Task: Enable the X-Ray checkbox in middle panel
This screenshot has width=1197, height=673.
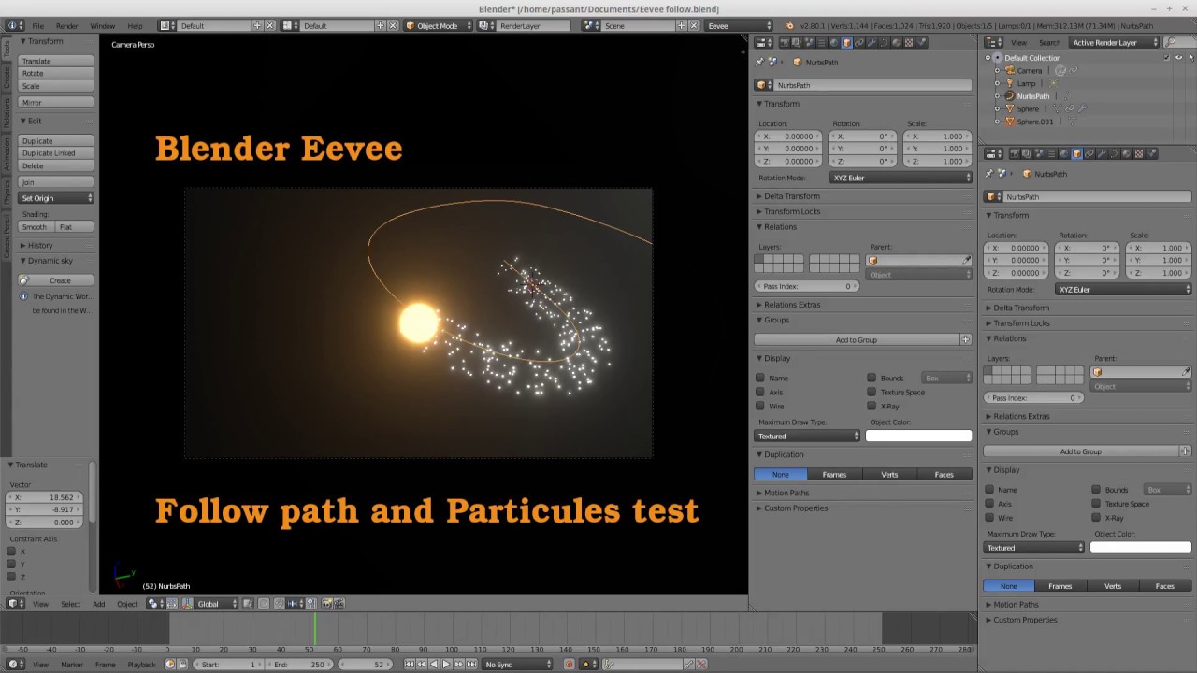Action: (x=872, y=406)
